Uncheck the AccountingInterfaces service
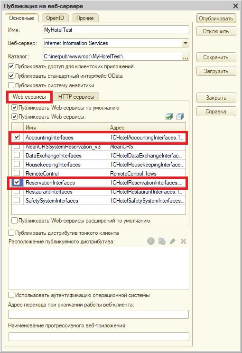This screenshot has height=353, width=242. 17,137
